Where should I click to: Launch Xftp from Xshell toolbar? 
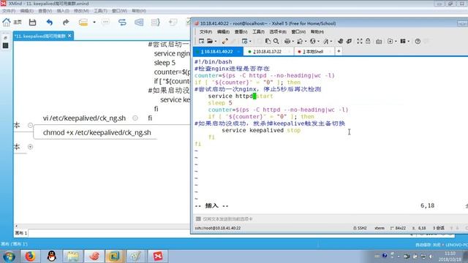click(340, 41)
